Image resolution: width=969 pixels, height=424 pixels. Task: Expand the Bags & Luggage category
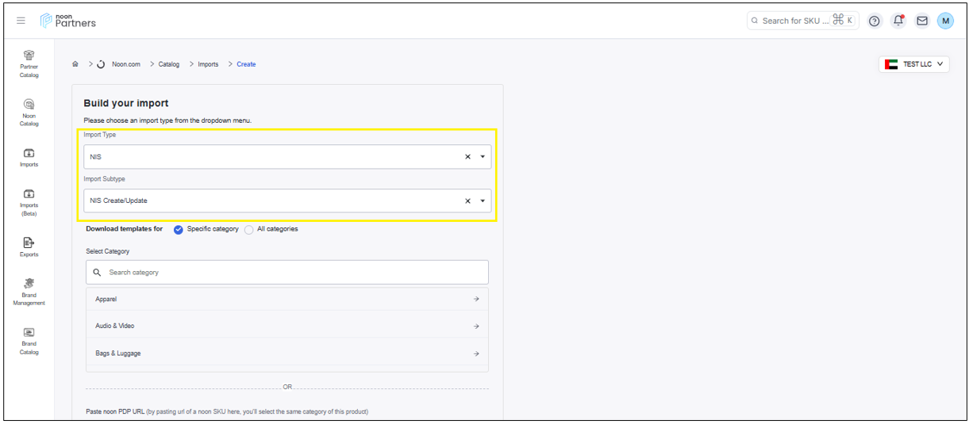pyautogui.click(x=286, y=353)
